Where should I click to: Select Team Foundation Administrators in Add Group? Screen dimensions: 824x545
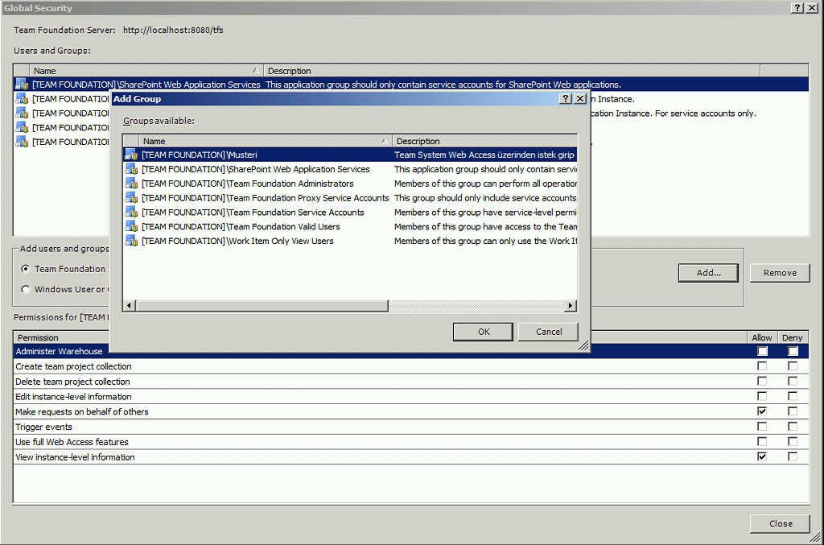click(x=350, y=184)
